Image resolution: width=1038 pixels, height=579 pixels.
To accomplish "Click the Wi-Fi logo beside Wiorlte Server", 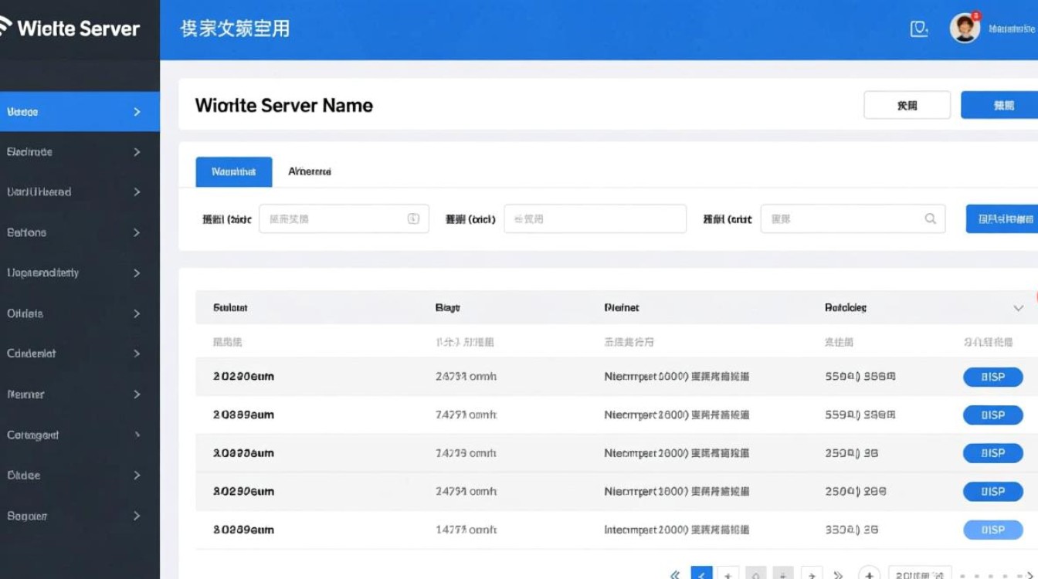I will coord(6,28).
